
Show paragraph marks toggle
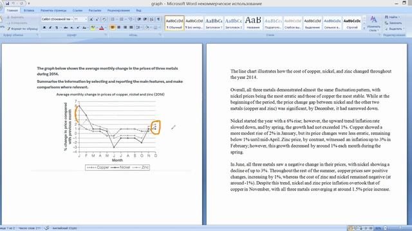(158, 19)
